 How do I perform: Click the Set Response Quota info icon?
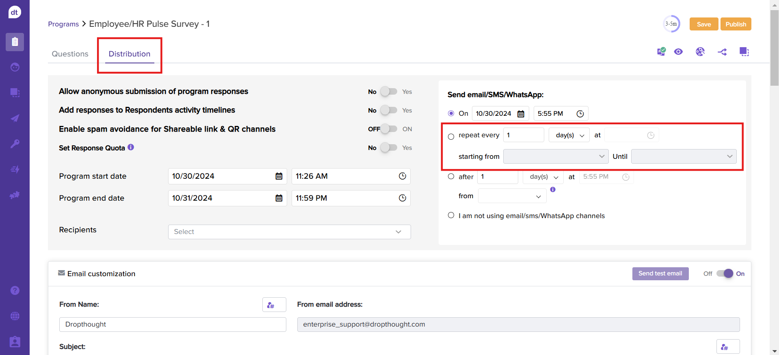[x=131, y=147]
